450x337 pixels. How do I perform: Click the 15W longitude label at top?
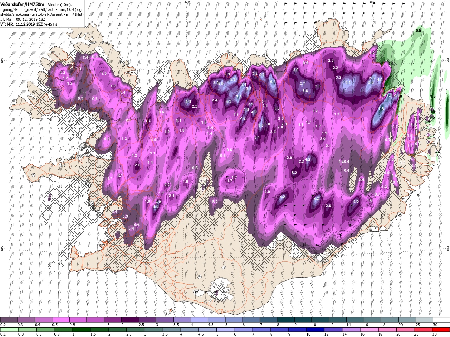click(x=372, y=2)
